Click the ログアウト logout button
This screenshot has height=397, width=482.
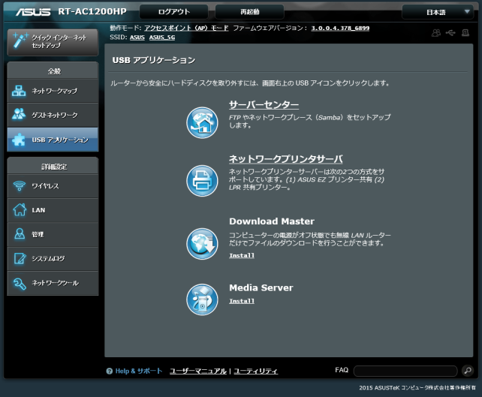(x=173, y=12)
